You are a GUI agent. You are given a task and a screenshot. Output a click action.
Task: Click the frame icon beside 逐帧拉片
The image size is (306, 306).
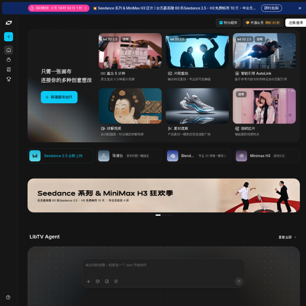237,129
